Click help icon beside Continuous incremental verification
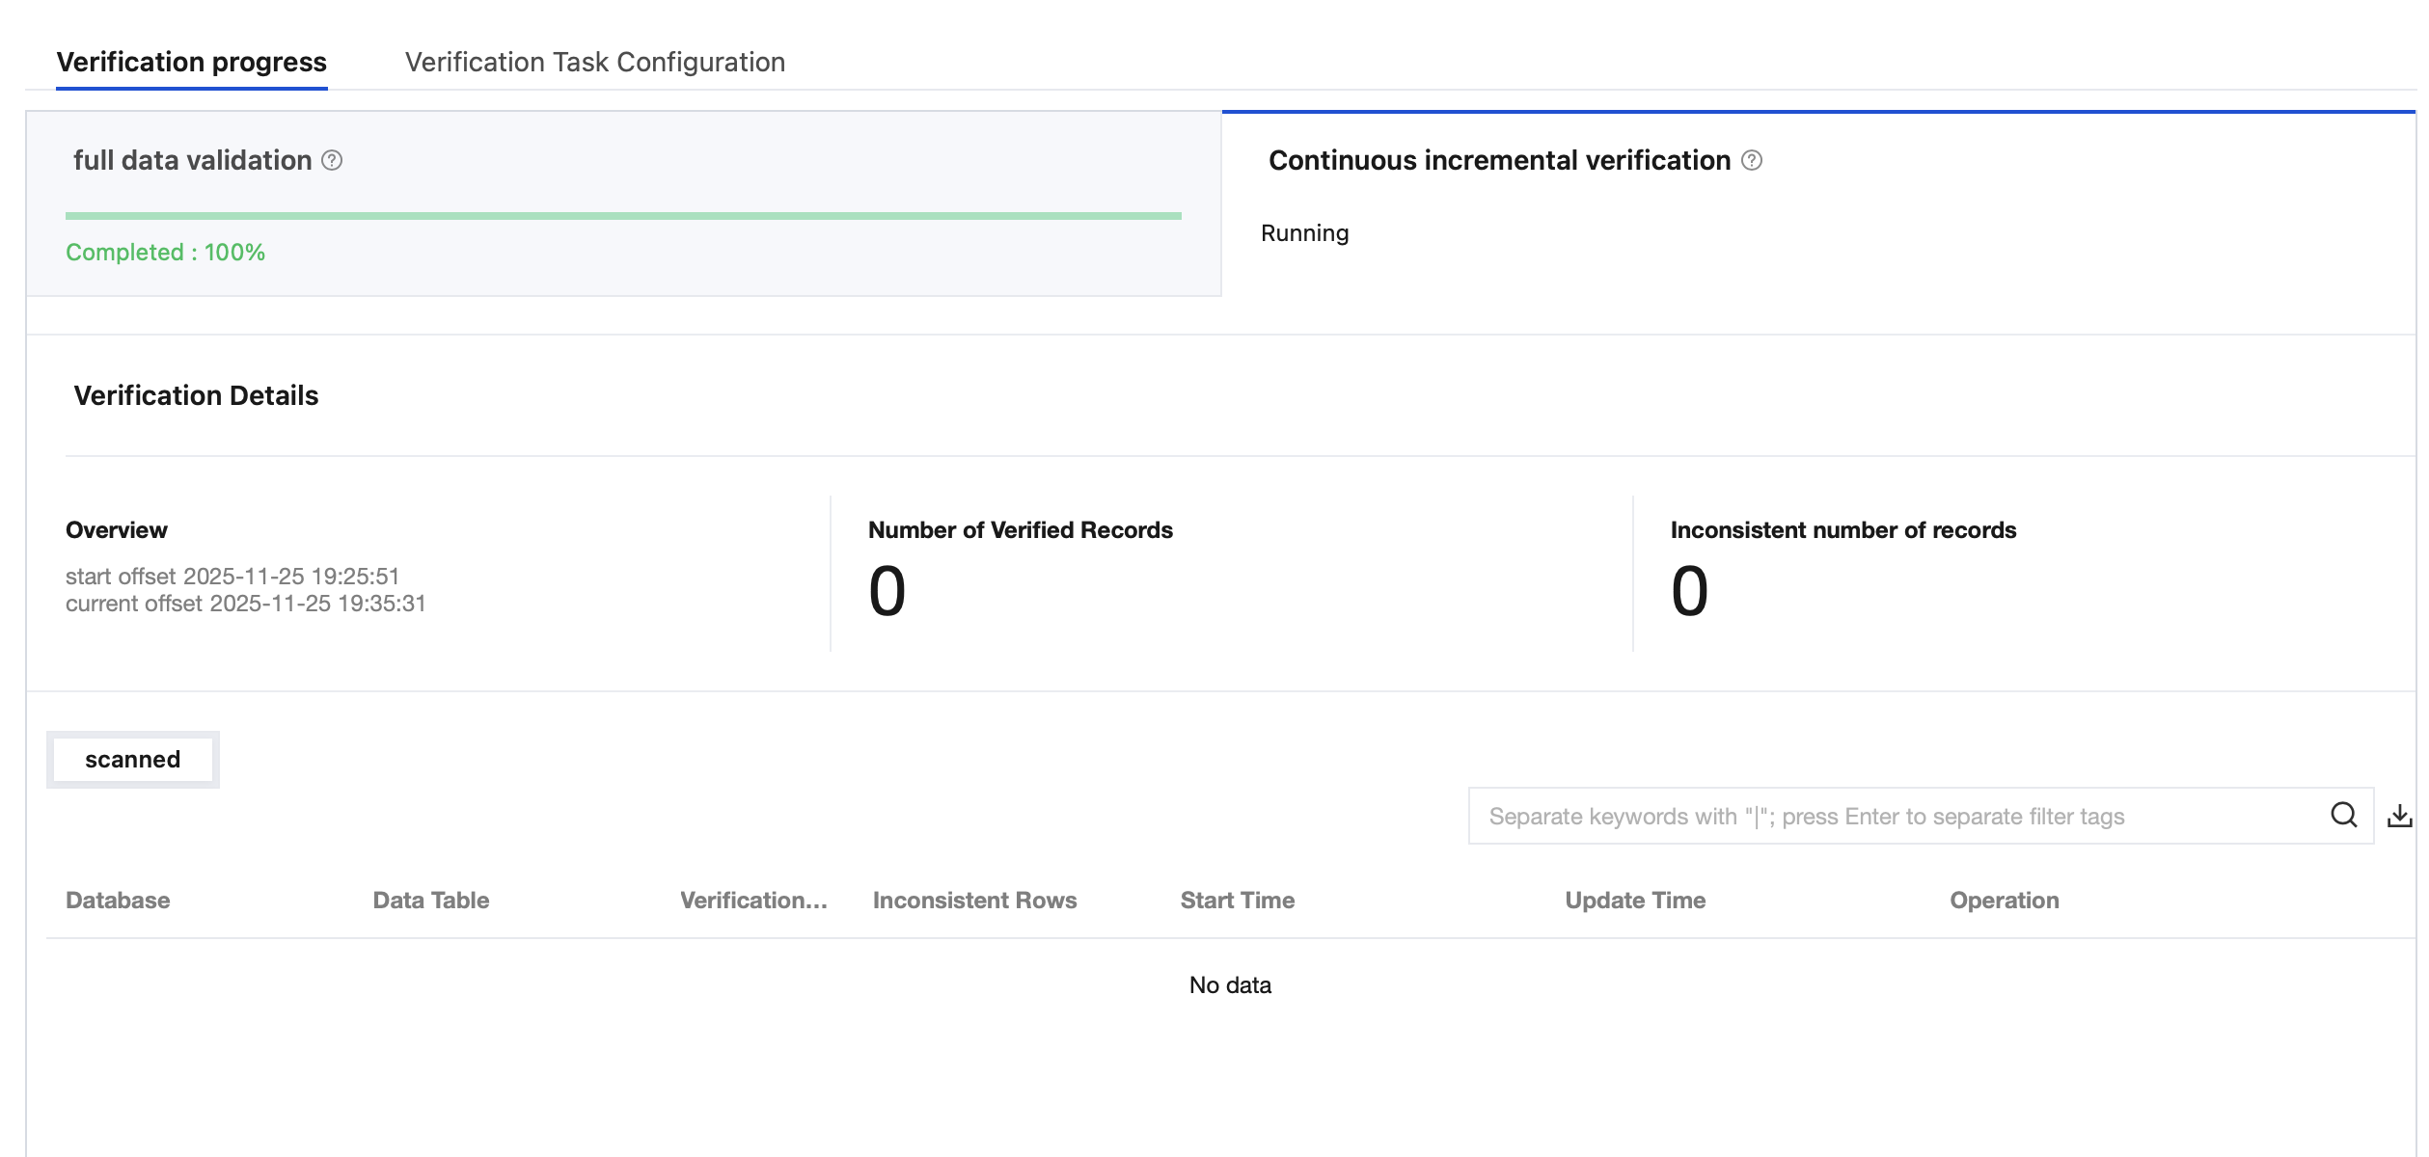 (x=1752, y=160)
